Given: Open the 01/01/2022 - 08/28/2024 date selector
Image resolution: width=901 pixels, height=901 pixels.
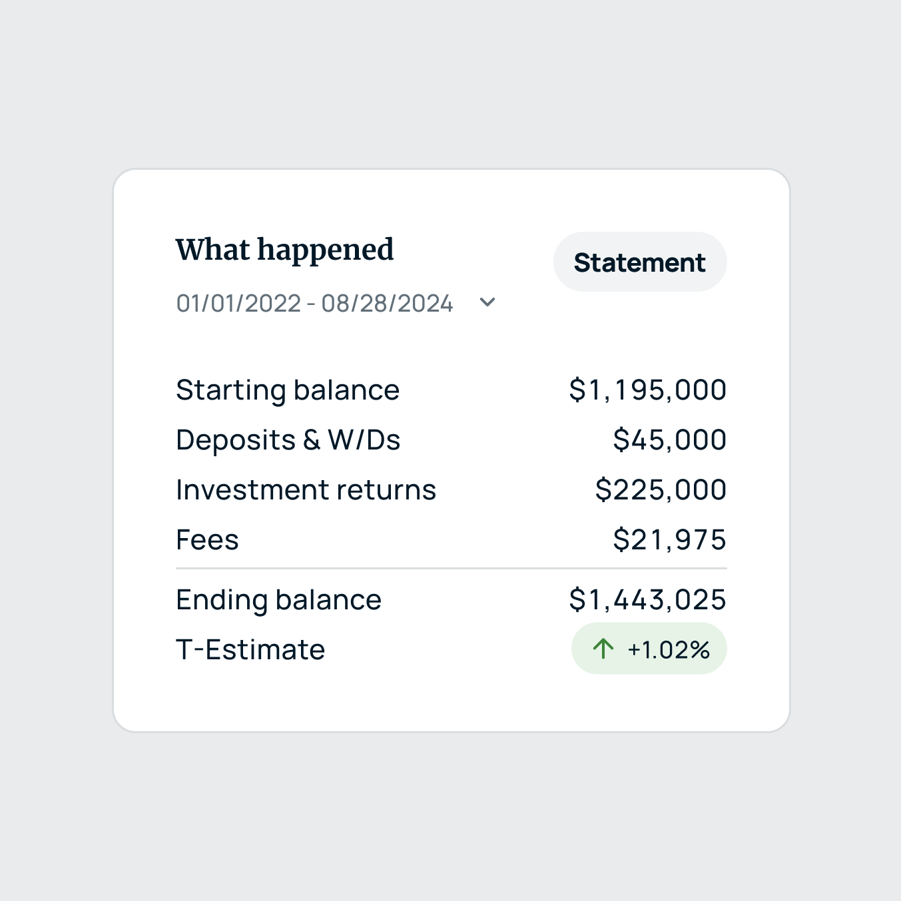Looking at the screenshot, I should pos(314,304).
